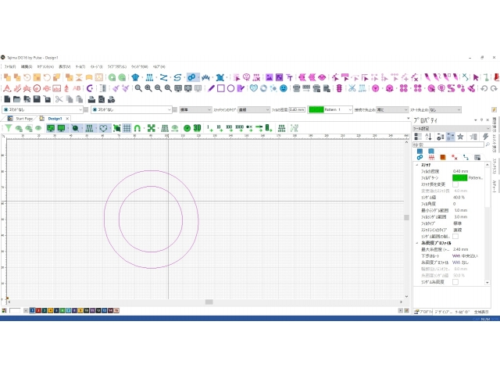The image size is (500, 375).
Task: Toggle the random range limit checkbox
Action: (x=455, y=236)
